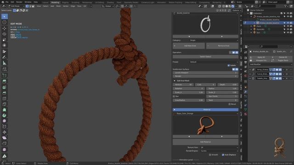Hide the Point.001 light in outliner
The image size is (294, 165).
pos(288,29)
